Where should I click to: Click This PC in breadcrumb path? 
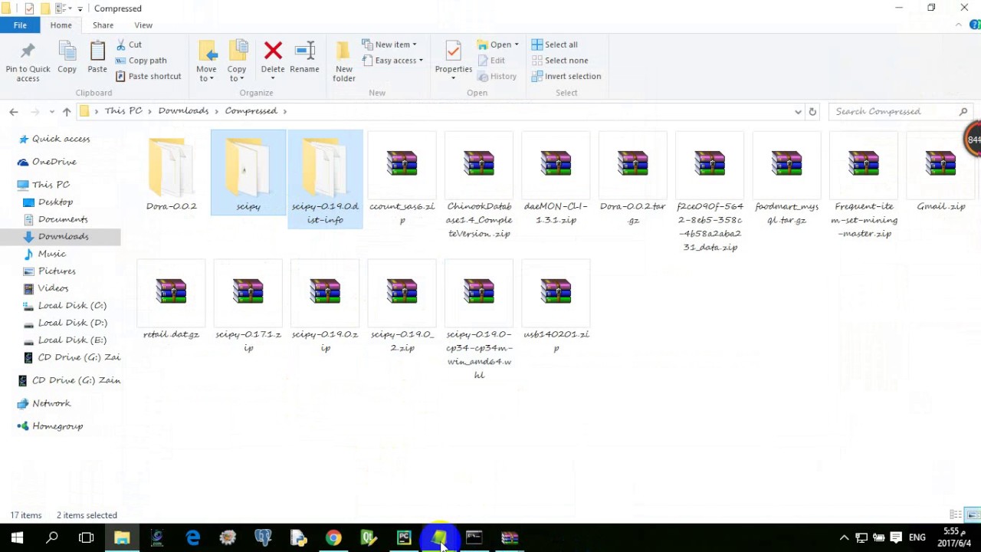tap(123, 111)
